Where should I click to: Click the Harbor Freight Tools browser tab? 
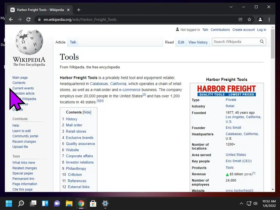coord(40,10)
